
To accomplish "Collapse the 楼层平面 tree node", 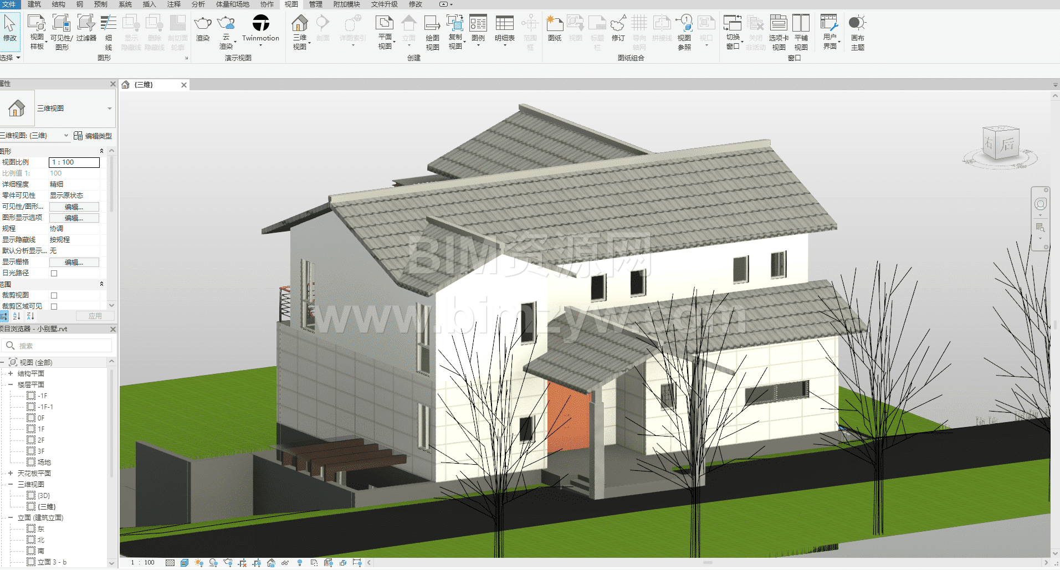I will [11, 384].
